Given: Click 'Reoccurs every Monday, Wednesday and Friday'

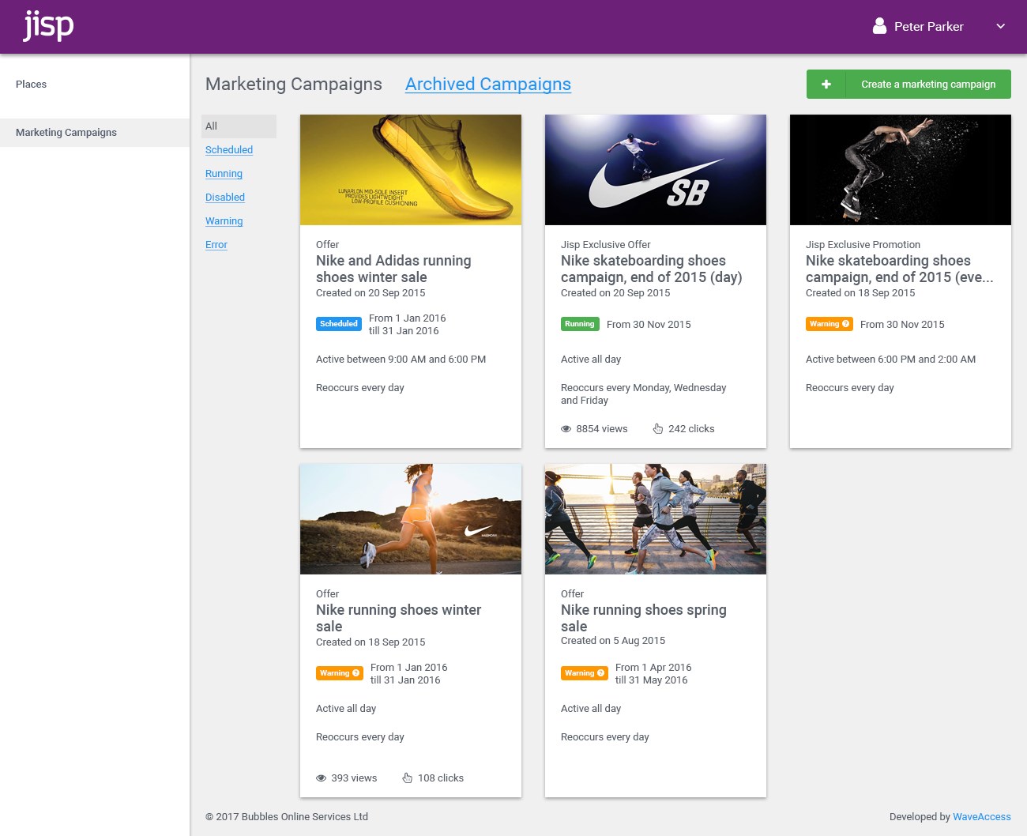Looking at the screenshot, I should coord(644,394).
